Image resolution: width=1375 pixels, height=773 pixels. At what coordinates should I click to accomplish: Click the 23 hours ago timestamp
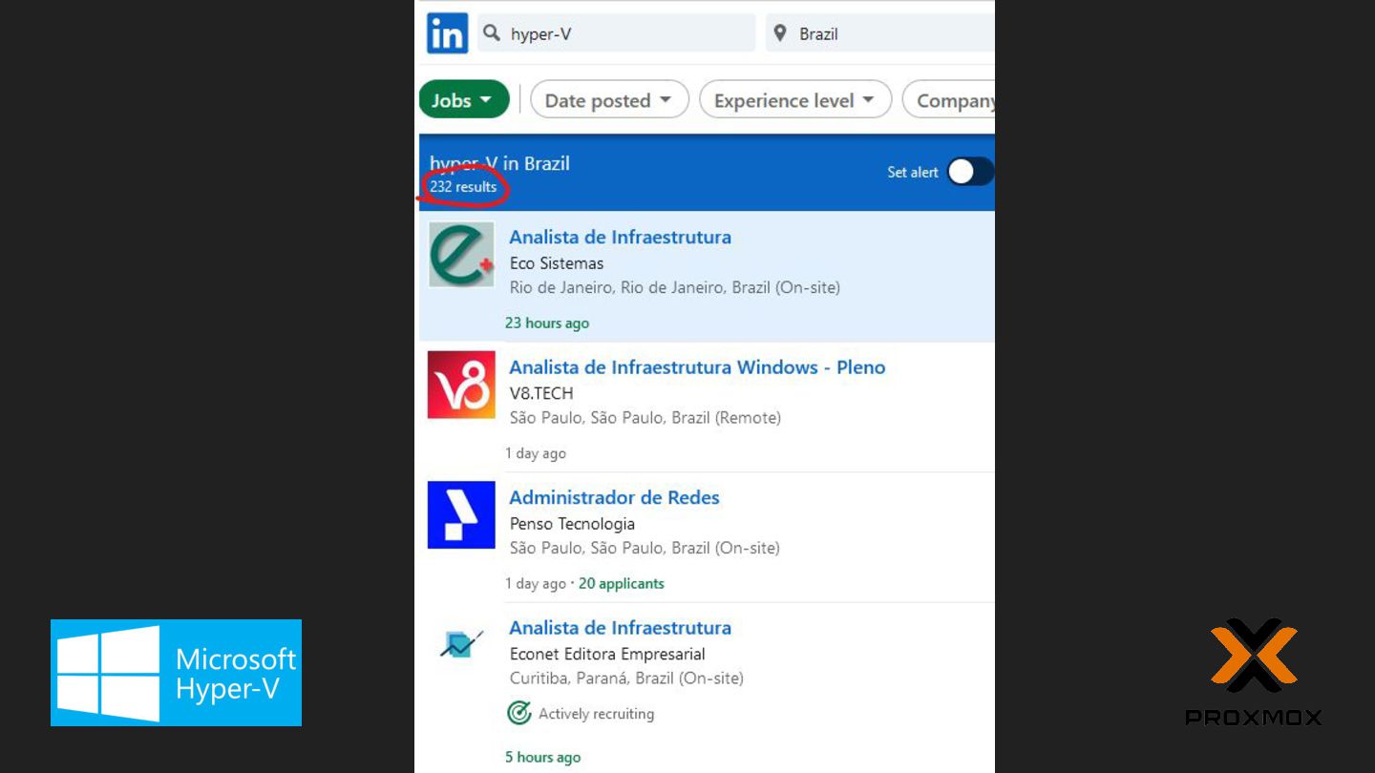(x=547, y=323)
